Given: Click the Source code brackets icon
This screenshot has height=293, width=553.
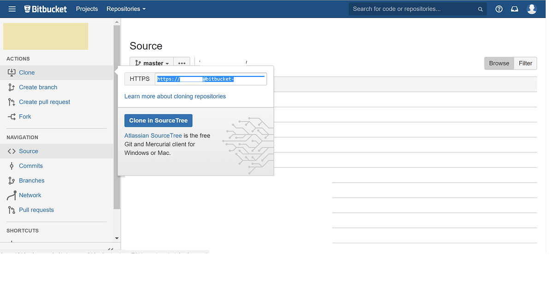Looking at the screenshot, I should (x=12, y=151).
